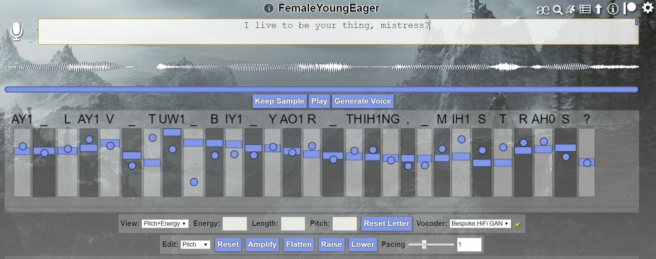Open the plugins puzzle-piece icon
This screenshot has height=259, width=656.
tap(571, 10)
